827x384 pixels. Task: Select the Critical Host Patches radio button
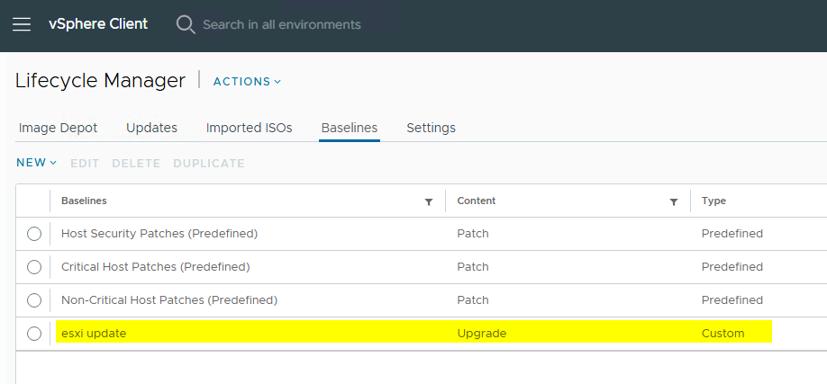(34, 267)
